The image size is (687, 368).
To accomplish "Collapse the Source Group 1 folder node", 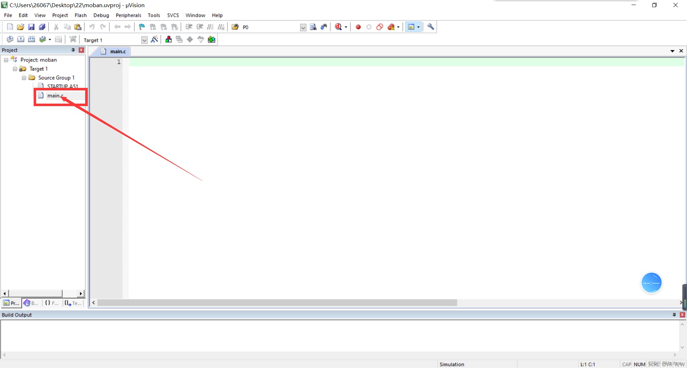I will coord(24,78).
